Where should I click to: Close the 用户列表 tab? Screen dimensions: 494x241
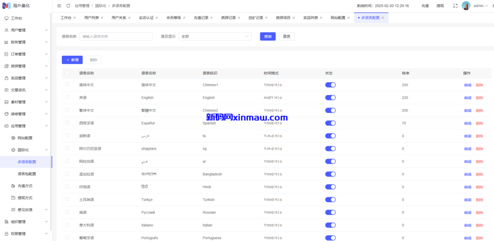coord(102,18)
